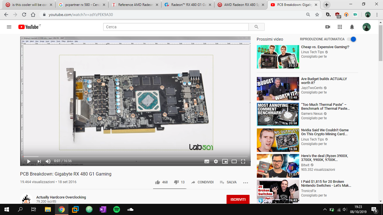Open the player settings gear
This screenshot has height=215, width=383.
pyautogui.click(x=216, y=161)
